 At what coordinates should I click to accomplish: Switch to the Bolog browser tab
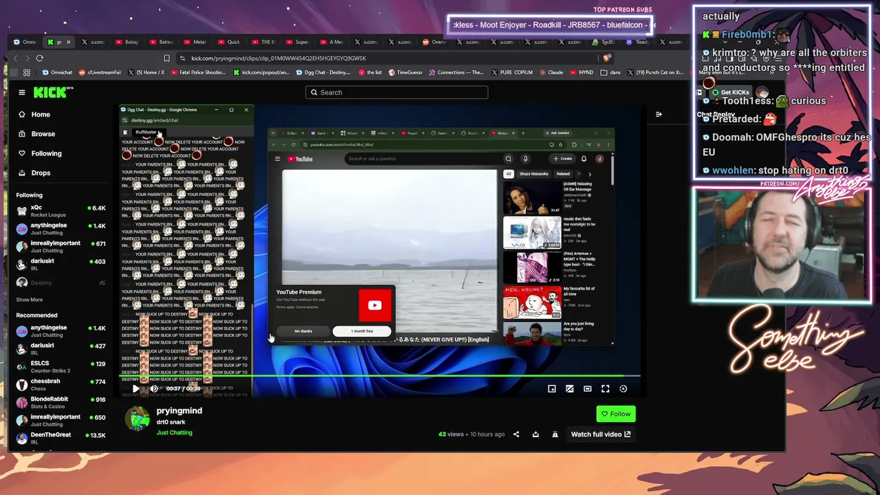click(126, 42)
